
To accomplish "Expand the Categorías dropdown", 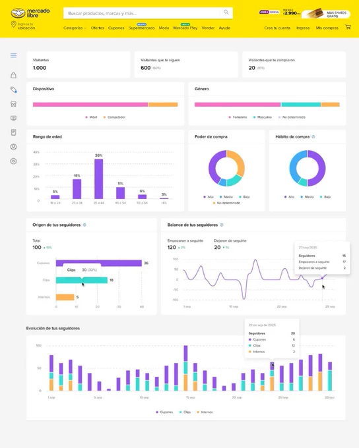I will pyautogui.click(x=75, y=28).
